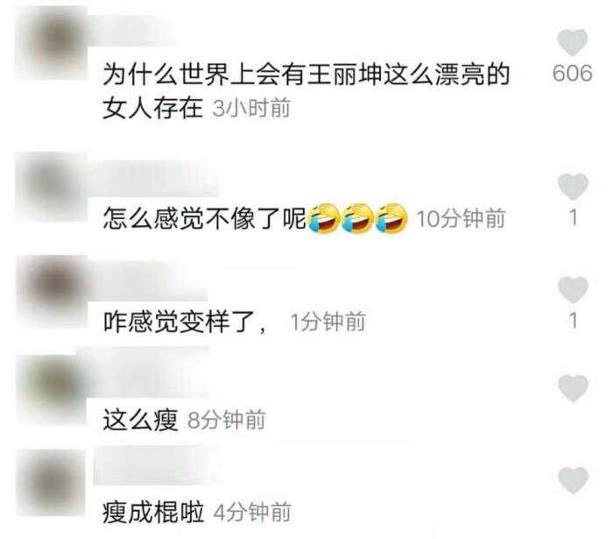
Task: Reply to the comment 怎么感觉不像了呢
Action: tap(204, 218)
